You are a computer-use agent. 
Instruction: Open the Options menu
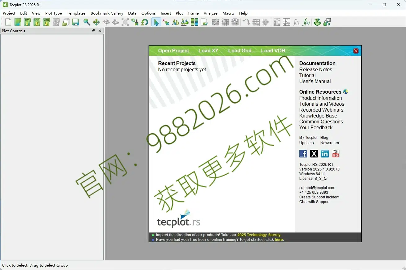click(x=149, y=13)
